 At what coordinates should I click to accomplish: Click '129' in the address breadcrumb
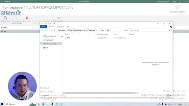pyautogui.click(x=108, y=30)
